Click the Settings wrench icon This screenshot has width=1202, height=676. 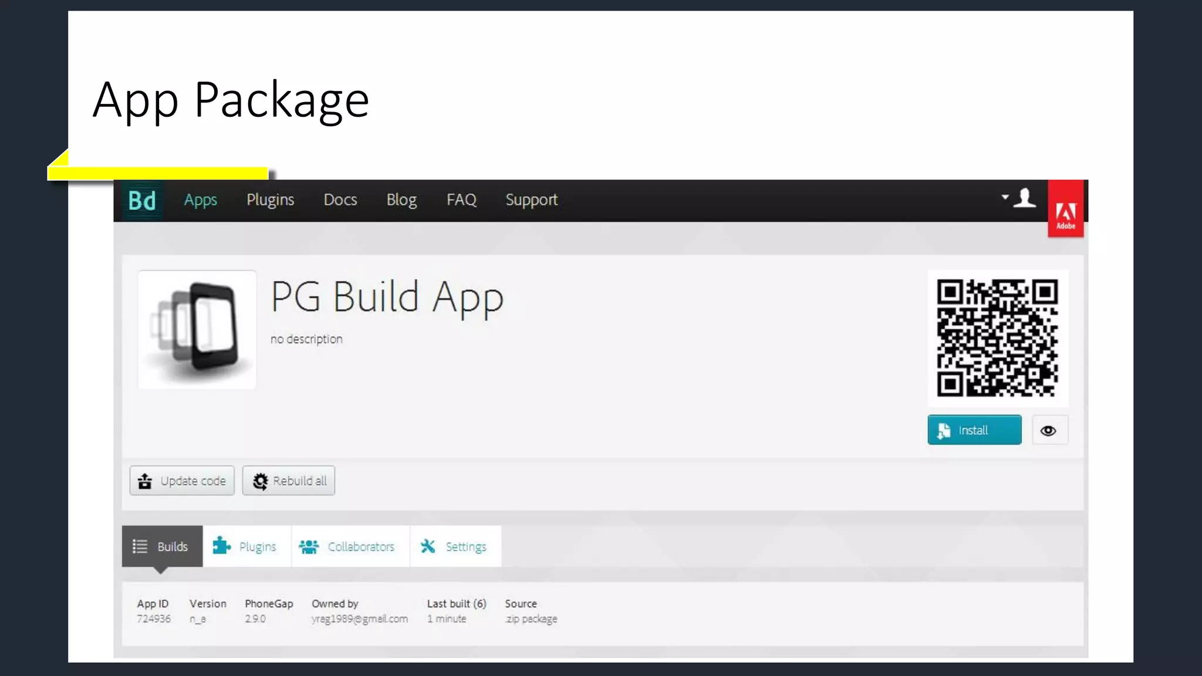click(x=428, y=546)
